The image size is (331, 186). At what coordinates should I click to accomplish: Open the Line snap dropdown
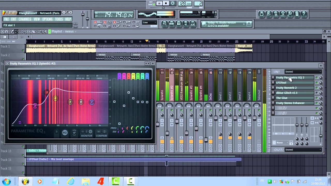tap(149, 22)
